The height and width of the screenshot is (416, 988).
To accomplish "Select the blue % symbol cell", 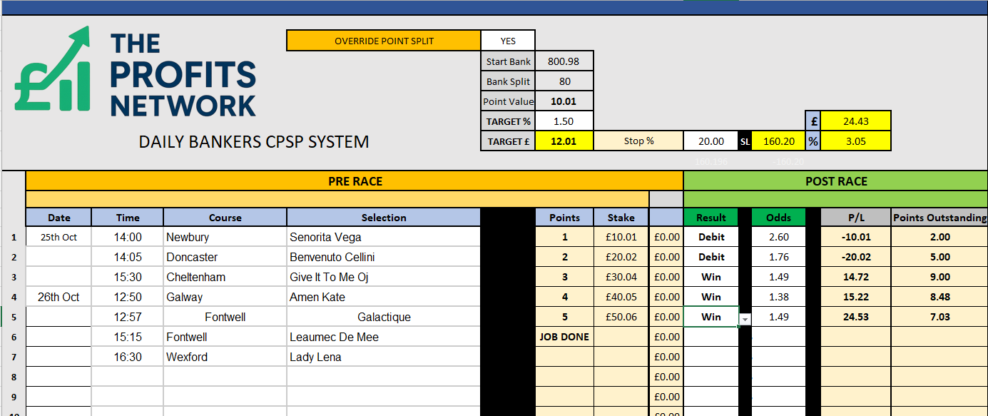I will point(813,141).
